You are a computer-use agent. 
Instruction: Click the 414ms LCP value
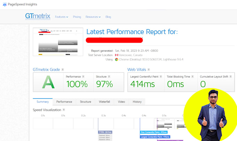[143, 84]
